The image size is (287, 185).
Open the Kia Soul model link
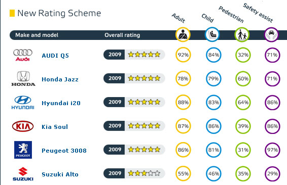tap(55, 127)
